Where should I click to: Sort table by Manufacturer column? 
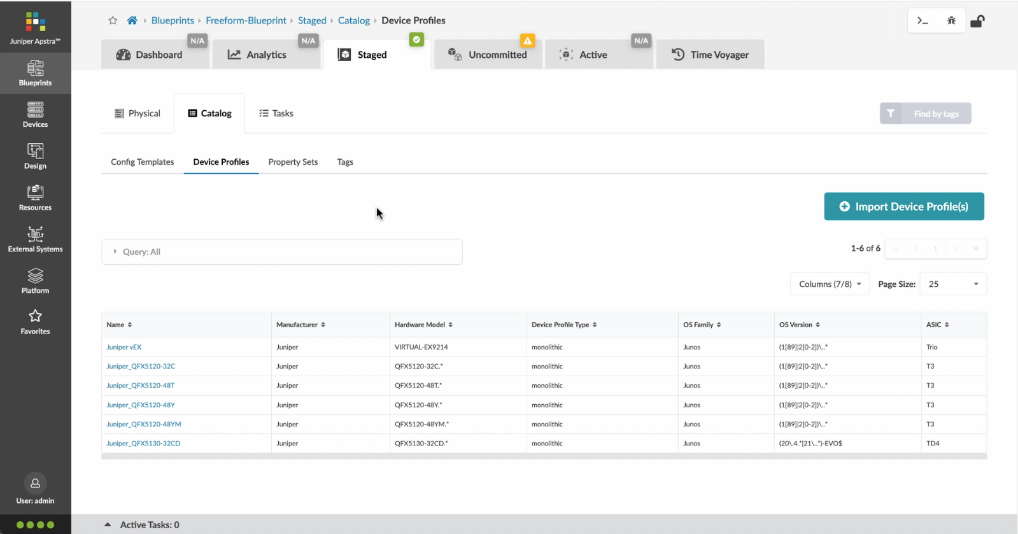[x=300, y=325]
